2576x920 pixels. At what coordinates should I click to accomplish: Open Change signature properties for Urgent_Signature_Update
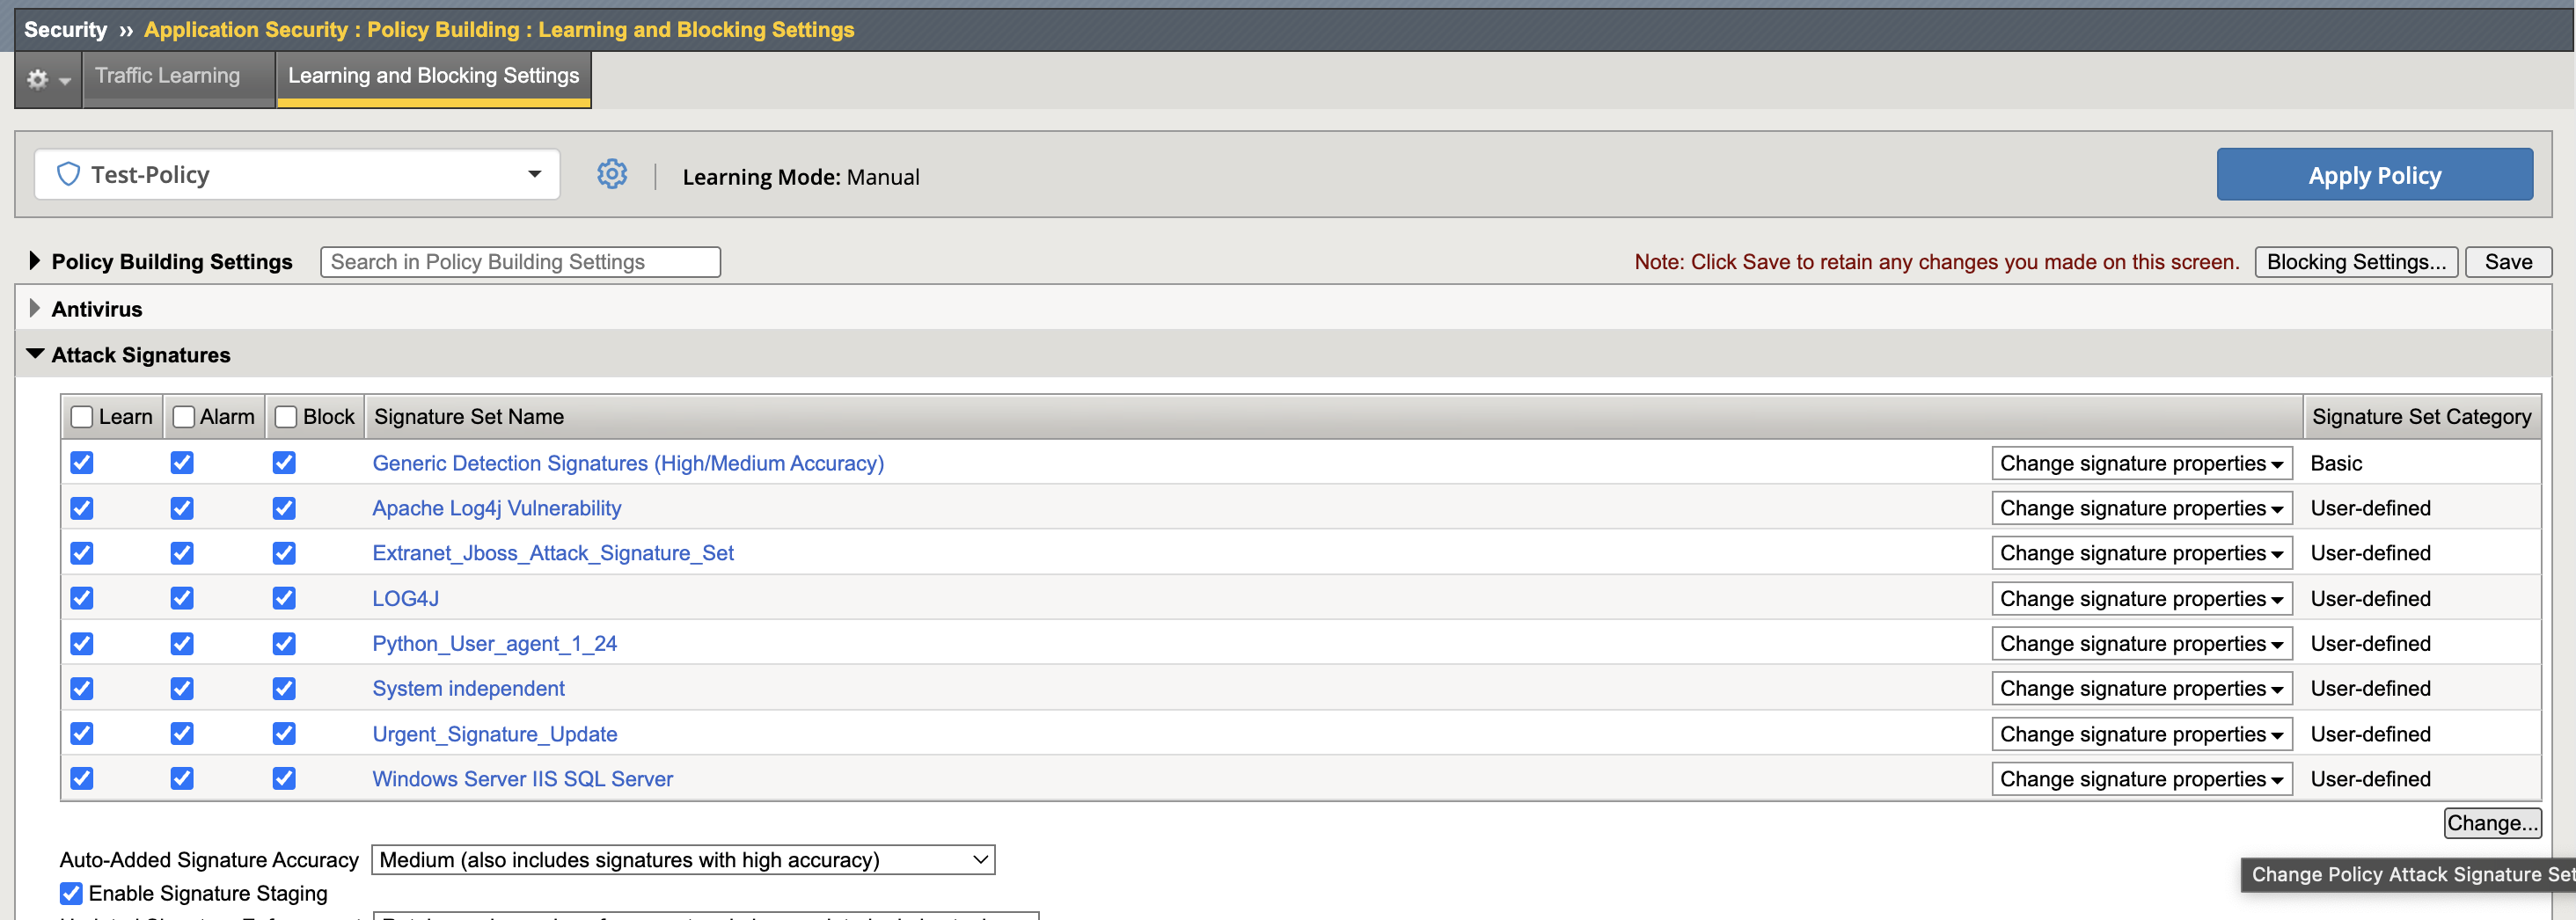click(x=2141, y=734)
